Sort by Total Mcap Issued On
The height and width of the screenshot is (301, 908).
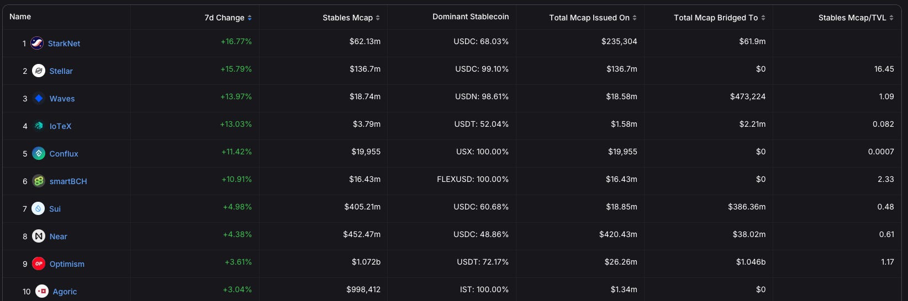click(593, 18)
